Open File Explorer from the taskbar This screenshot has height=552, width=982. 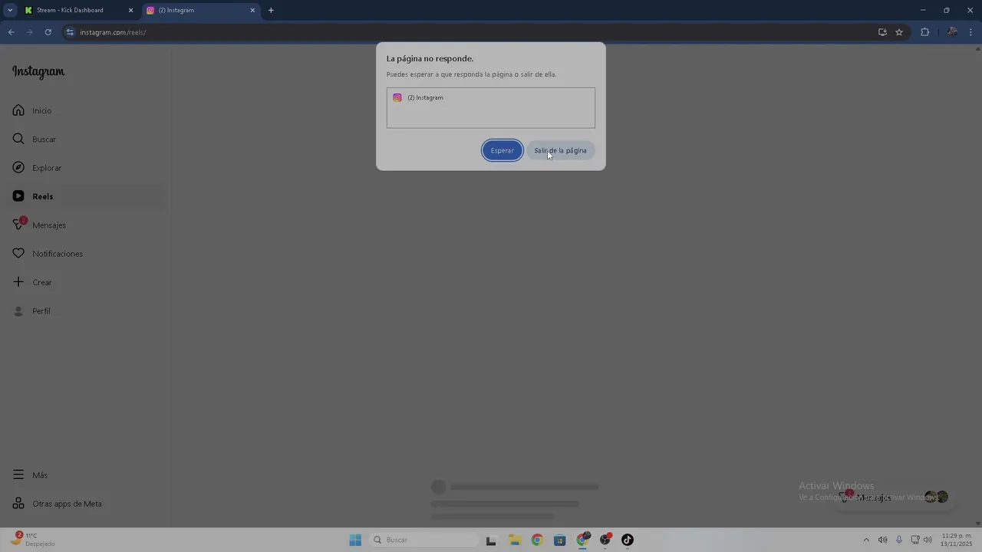(x=514, y=540)
